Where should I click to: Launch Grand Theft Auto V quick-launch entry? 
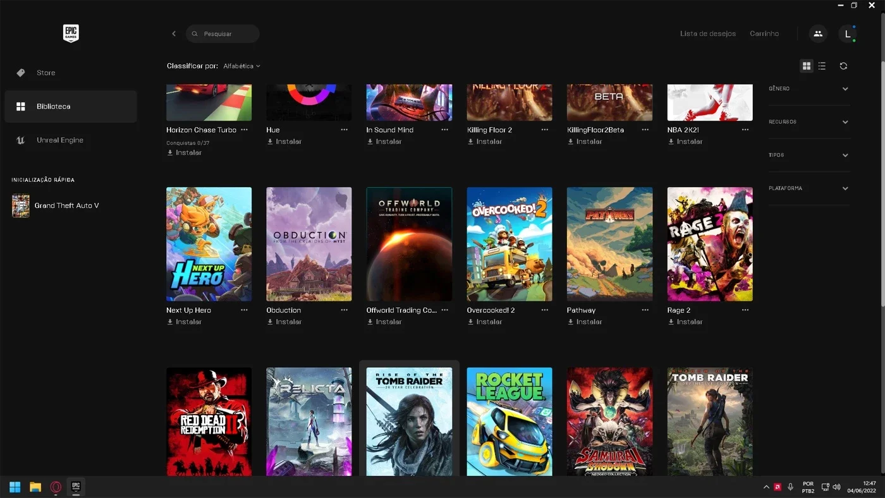[x=56, y=205]
